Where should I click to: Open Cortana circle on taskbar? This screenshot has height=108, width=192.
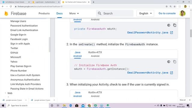[x=52, y=105]
